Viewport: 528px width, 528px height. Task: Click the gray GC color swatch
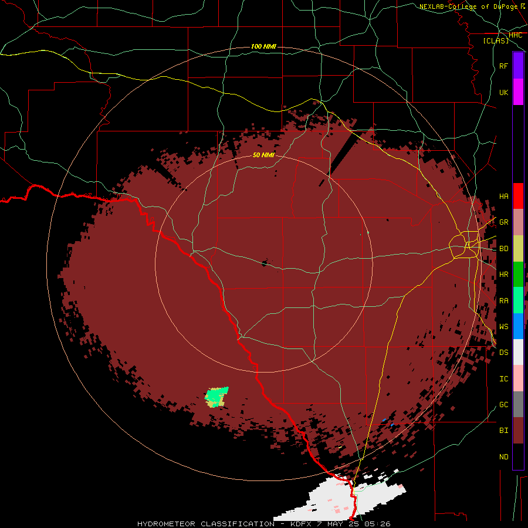point(518,404)
